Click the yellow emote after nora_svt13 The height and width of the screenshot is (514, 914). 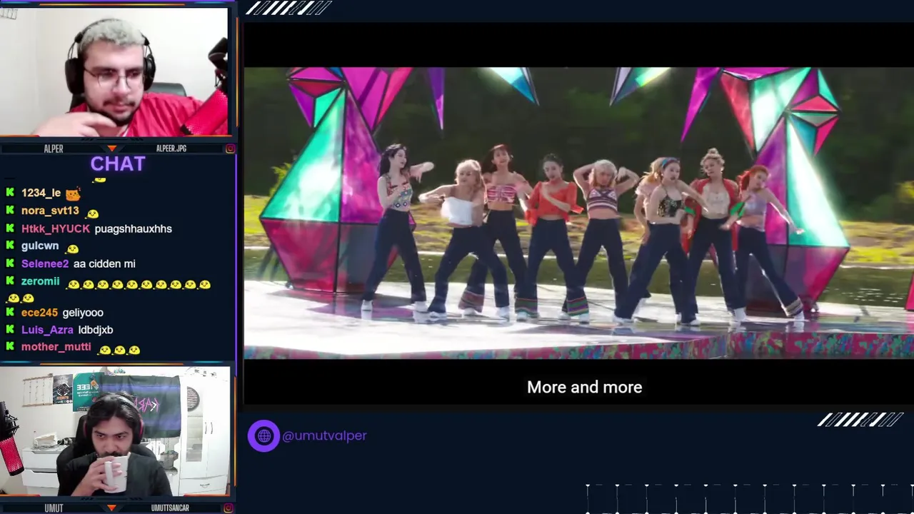[x=92, y=213]
